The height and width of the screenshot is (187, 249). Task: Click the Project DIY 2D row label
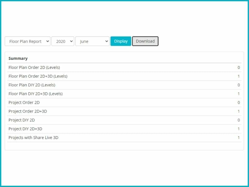click(x=21, y=120)
